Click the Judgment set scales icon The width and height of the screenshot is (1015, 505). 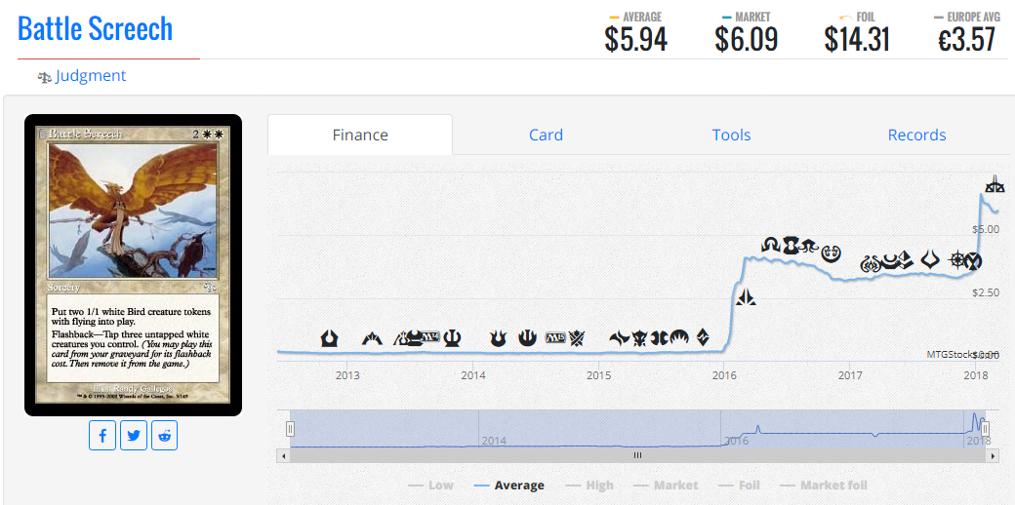coord(45,77)
